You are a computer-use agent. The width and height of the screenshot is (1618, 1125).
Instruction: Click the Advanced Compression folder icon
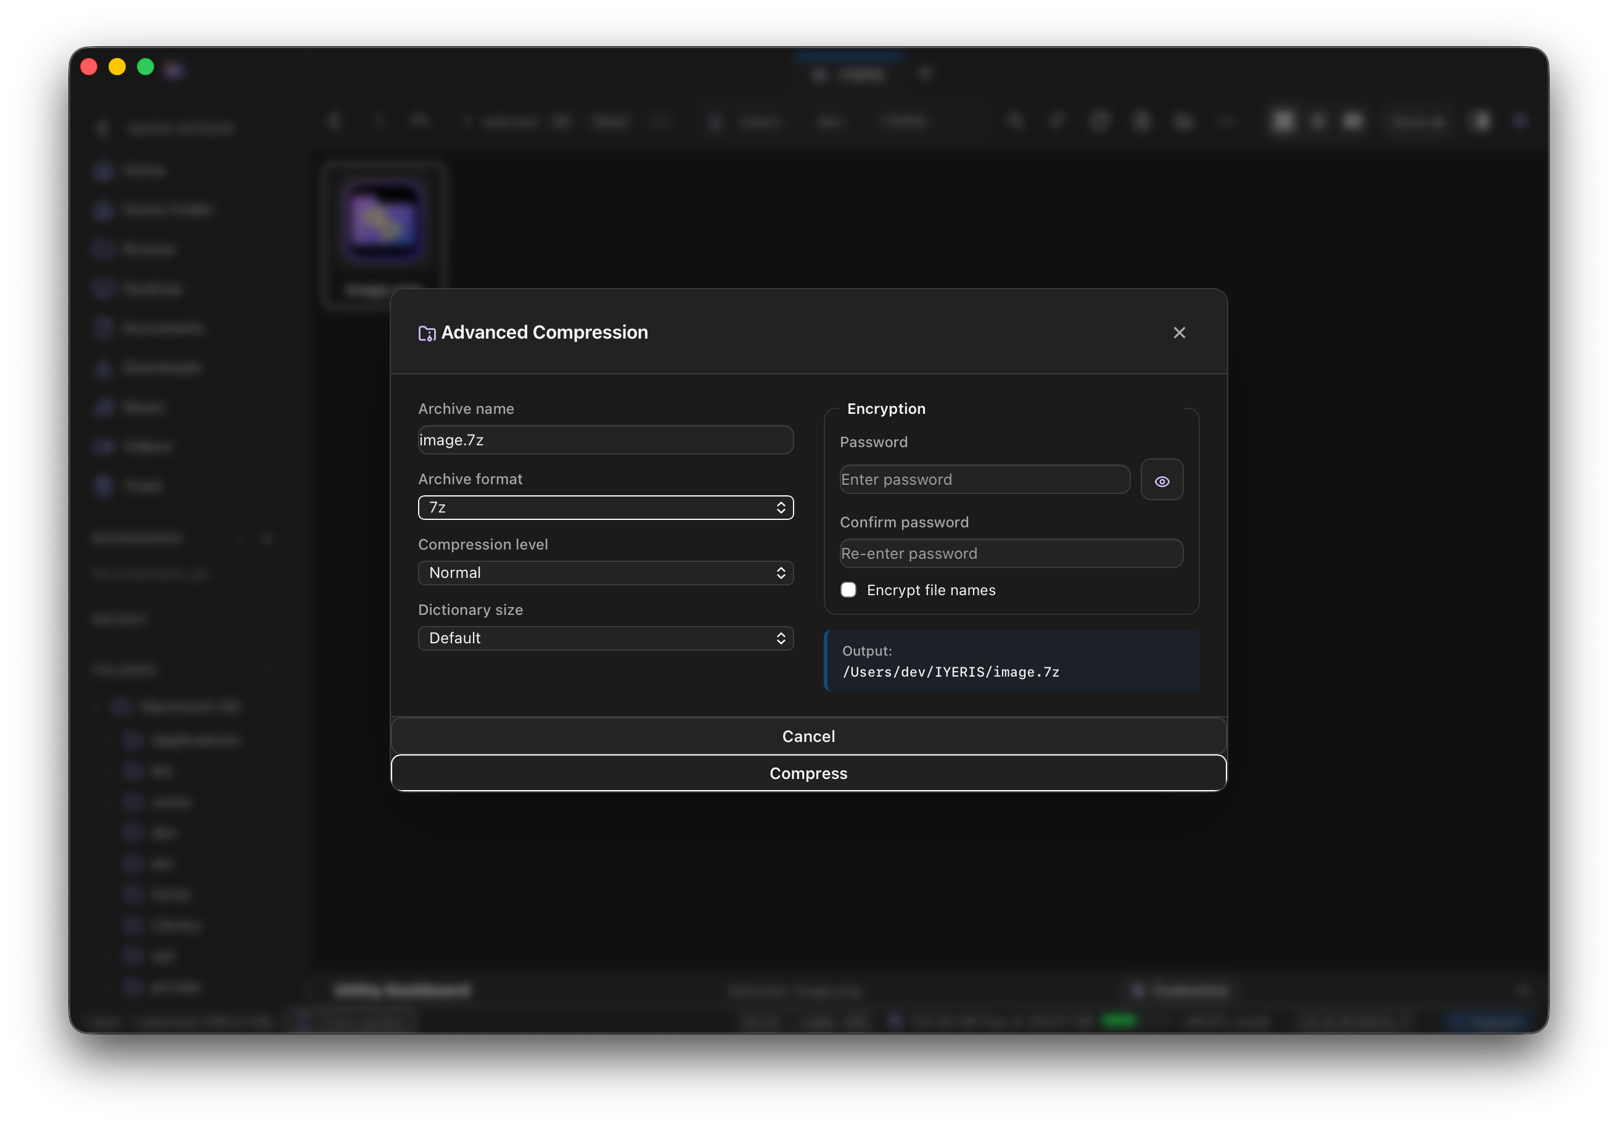point(427,332)
